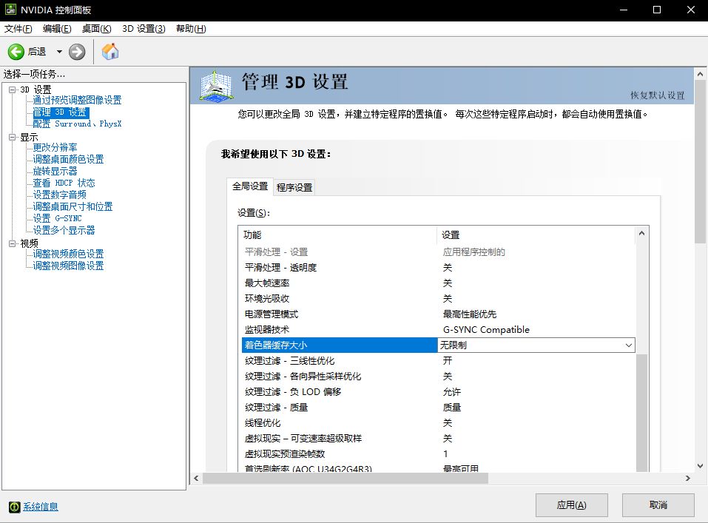Open the Back history dropdown arrow
708x523 pixels.
(x=59, y=52)
